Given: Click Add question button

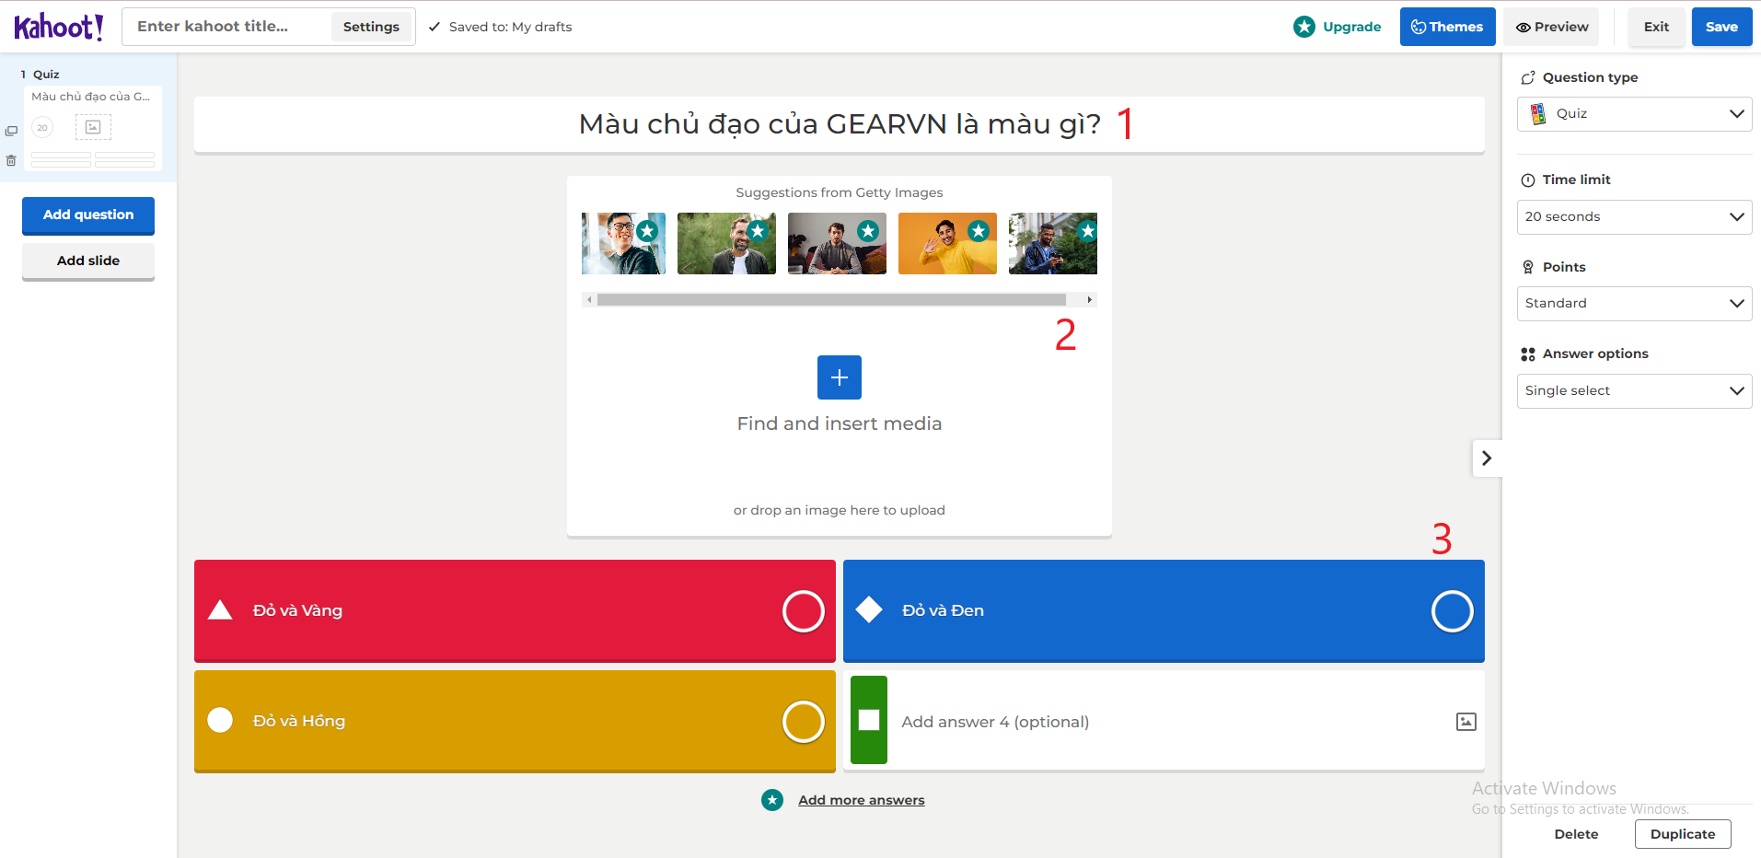Looking at the screenshot, I should [x=88, y=215].
